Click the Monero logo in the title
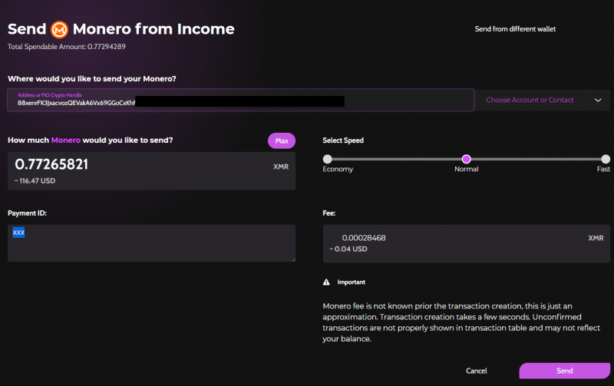This screenshot has height=386, width=614. pos(60,30)
